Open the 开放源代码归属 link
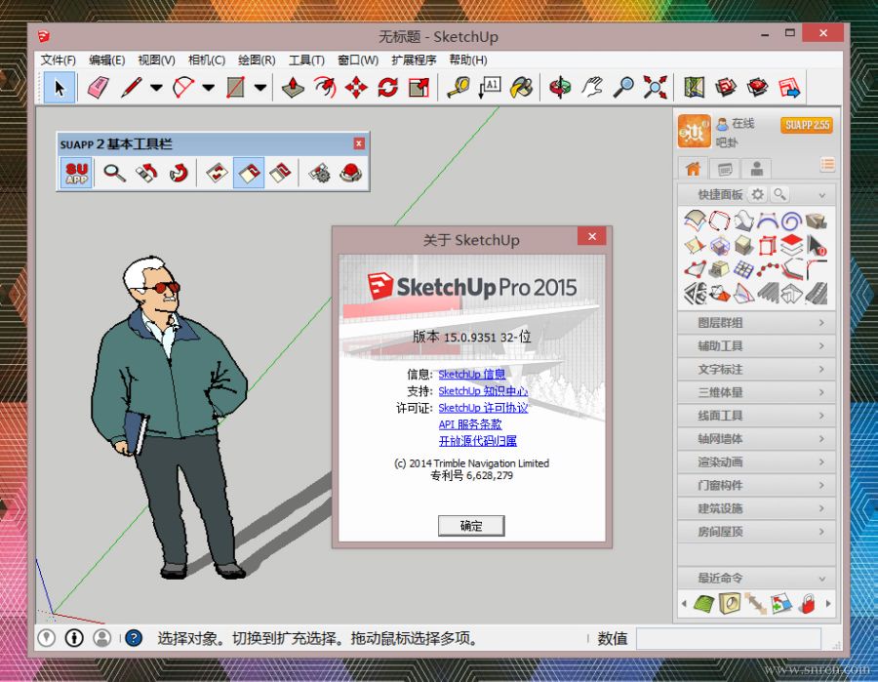The width and height of the screenshot is (878, 682). coord(478,441)
